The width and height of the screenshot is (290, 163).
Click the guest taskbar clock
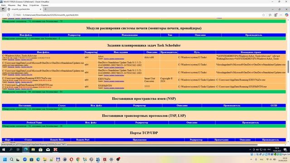point(277,149)
